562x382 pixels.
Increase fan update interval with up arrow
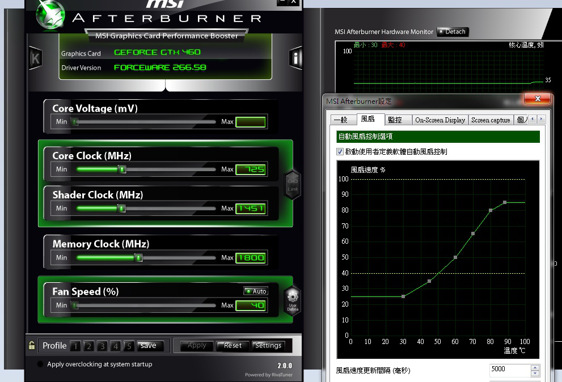click(x=535, y=368)
